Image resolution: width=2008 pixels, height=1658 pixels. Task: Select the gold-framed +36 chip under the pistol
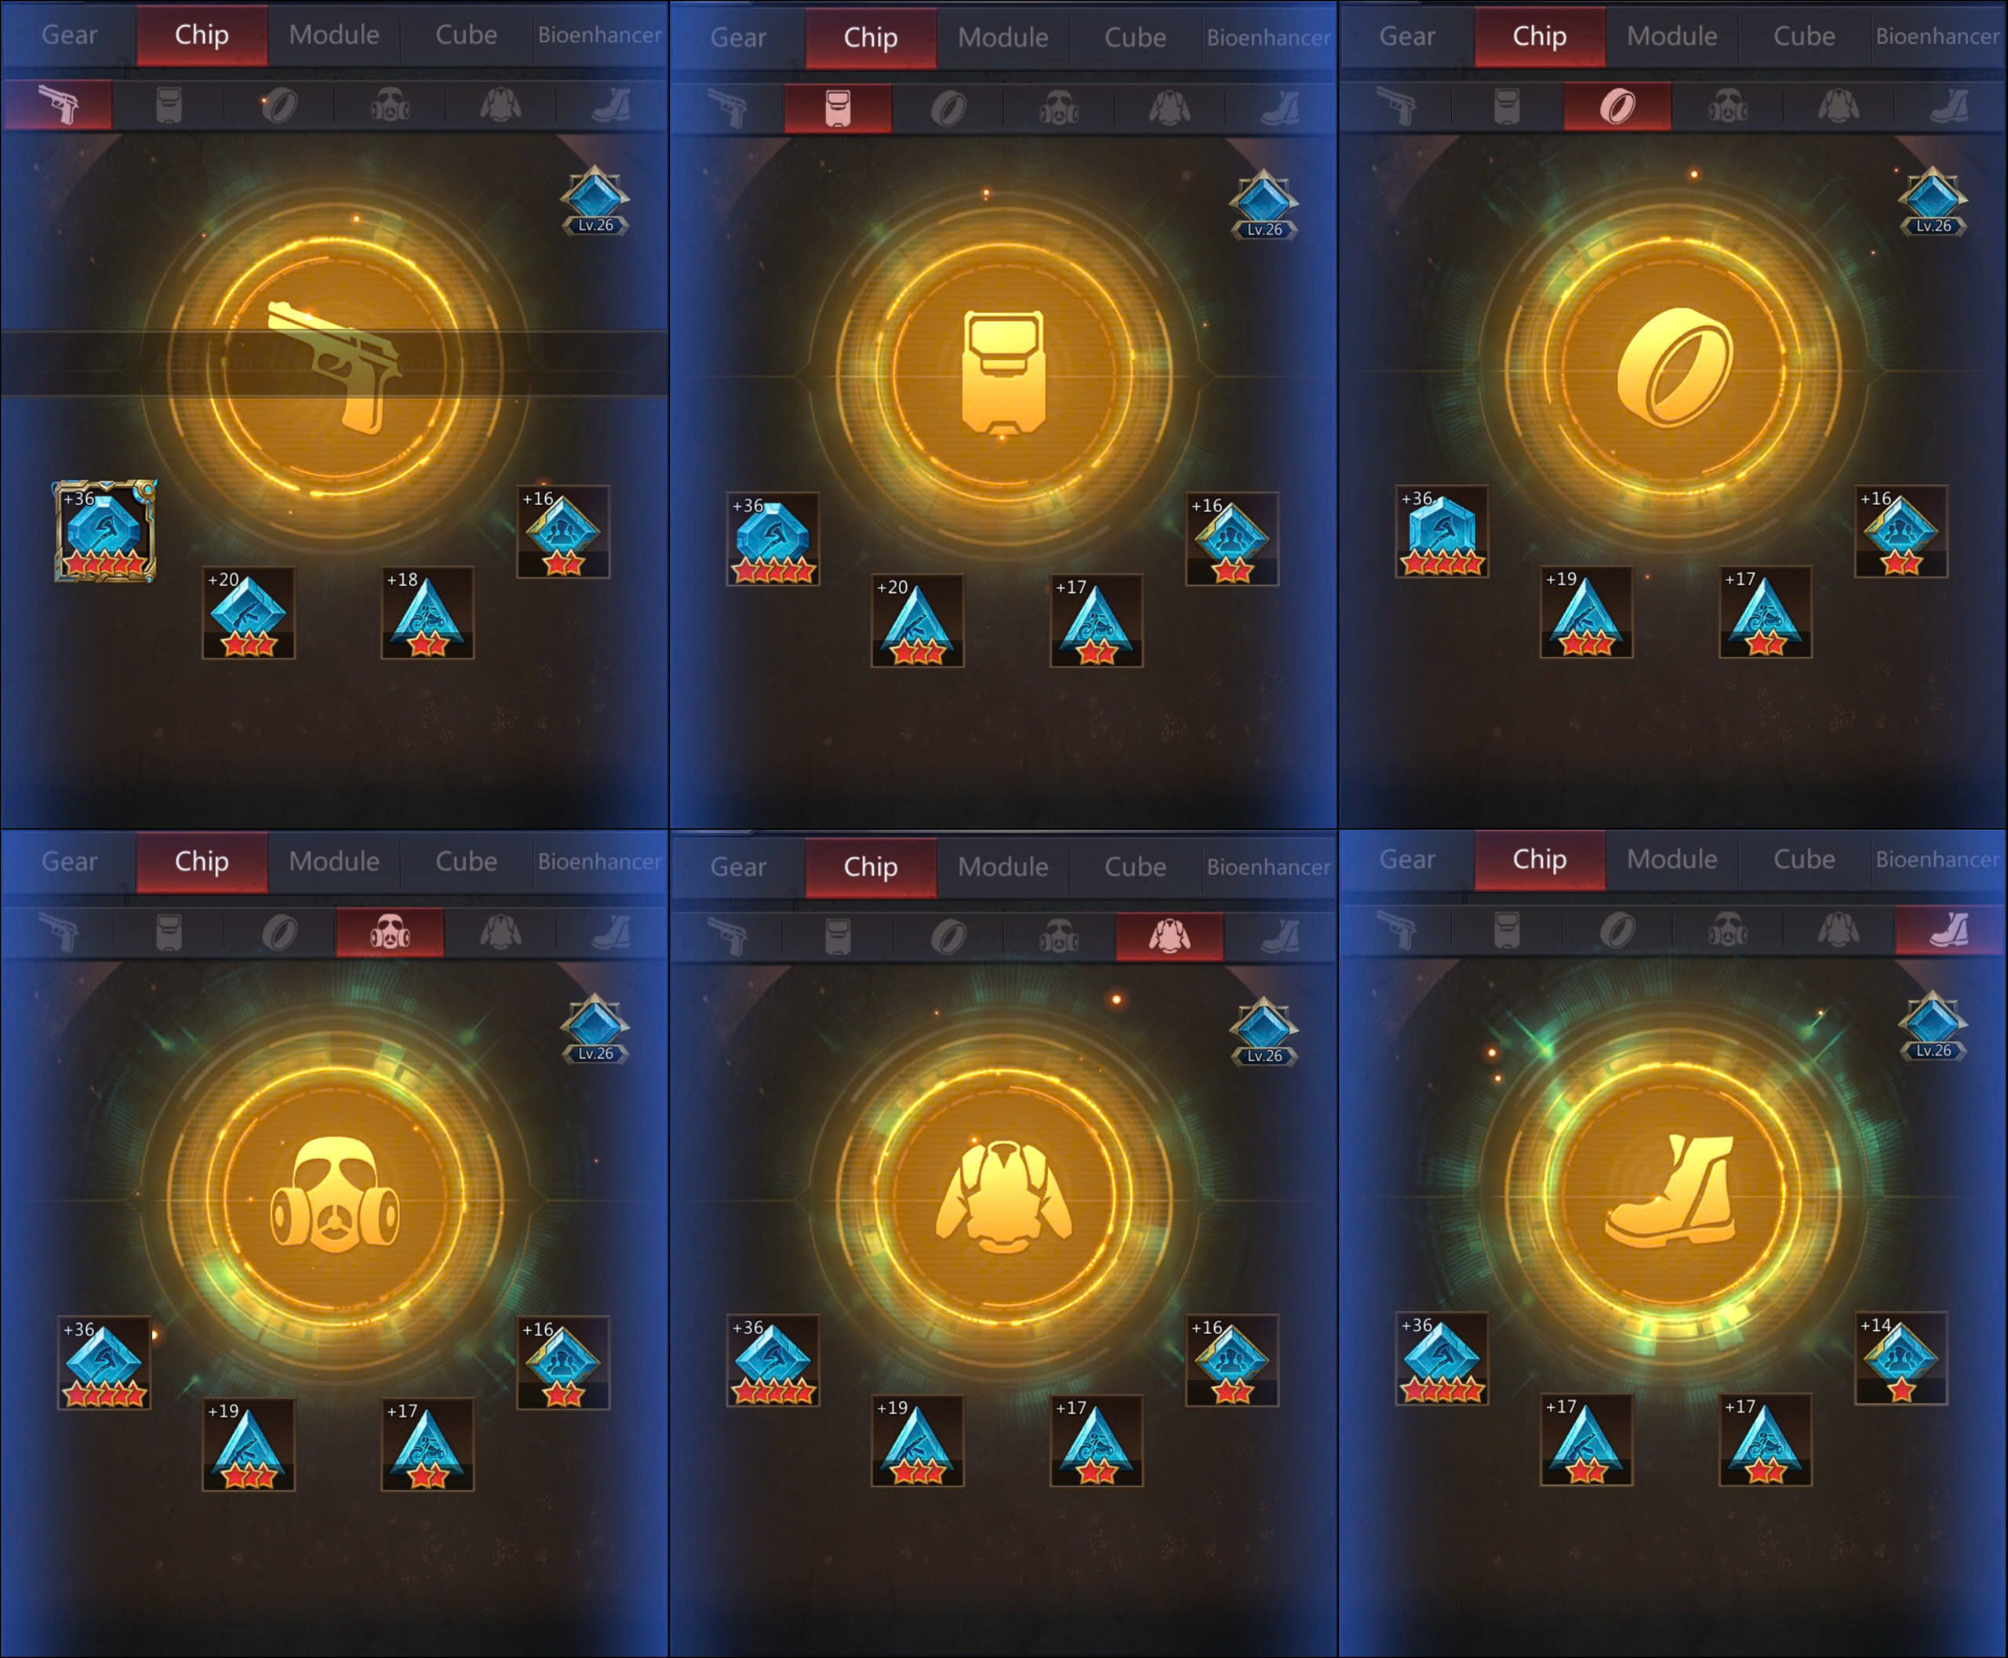point(104,531)
